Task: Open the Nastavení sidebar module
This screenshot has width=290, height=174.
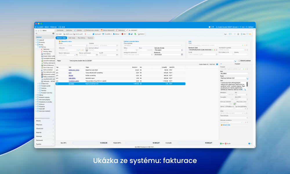Action: [45, 140]
